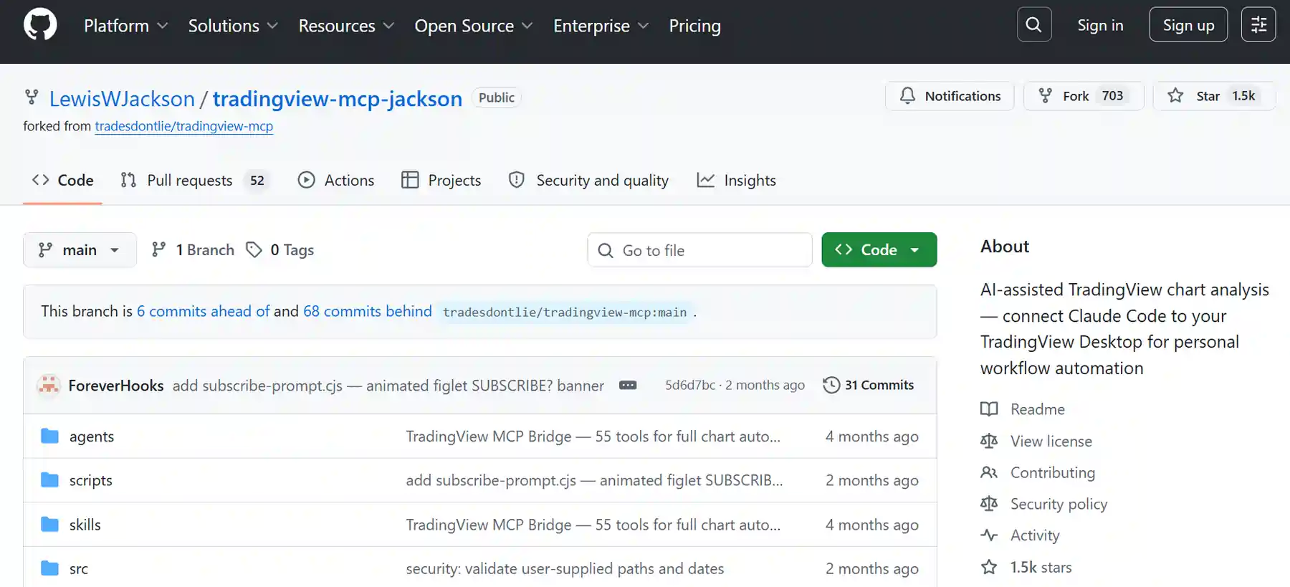
Task: Open the ForeverHooks author link
Action: (x=116, y=386)
